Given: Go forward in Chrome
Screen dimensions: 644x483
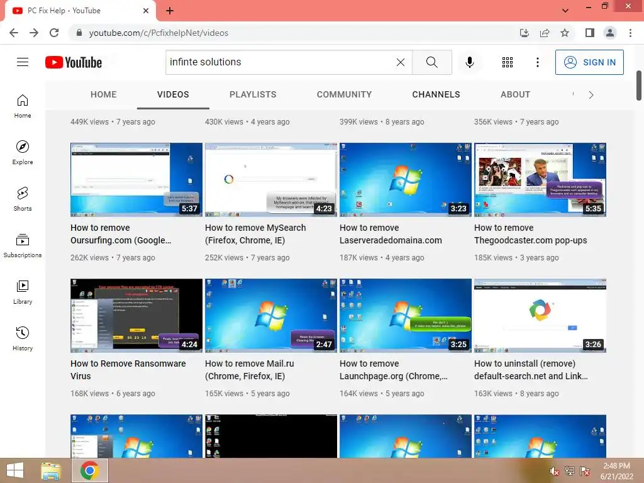Looking at the screenshot, I should pos(34,33).
